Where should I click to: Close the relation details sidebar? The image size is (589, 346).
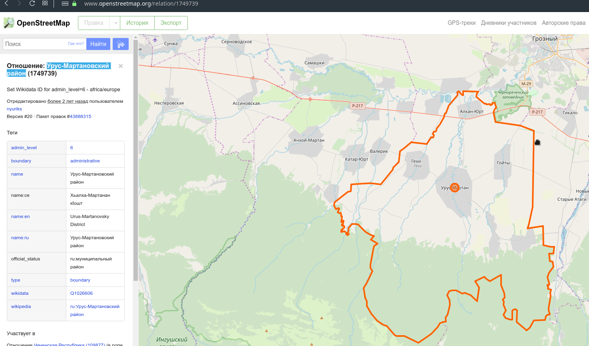pos(121,66)
